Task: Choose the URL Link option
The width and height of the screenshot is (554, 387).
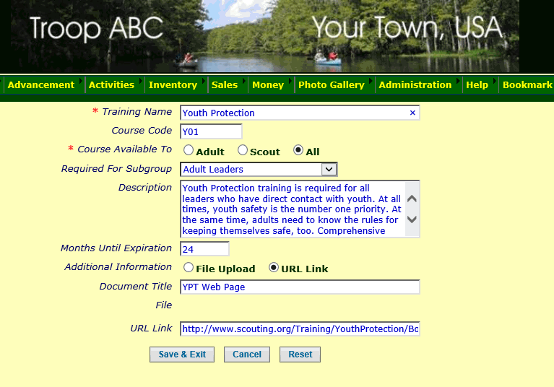Action: pyautogui.click(x=274, y=267)
